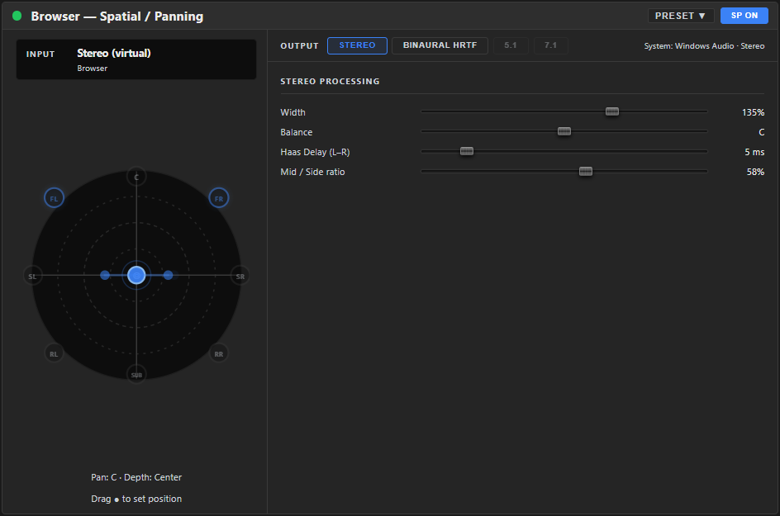Select the SR side-right speaker node
The image size is (780, 516).
(240, 276)
